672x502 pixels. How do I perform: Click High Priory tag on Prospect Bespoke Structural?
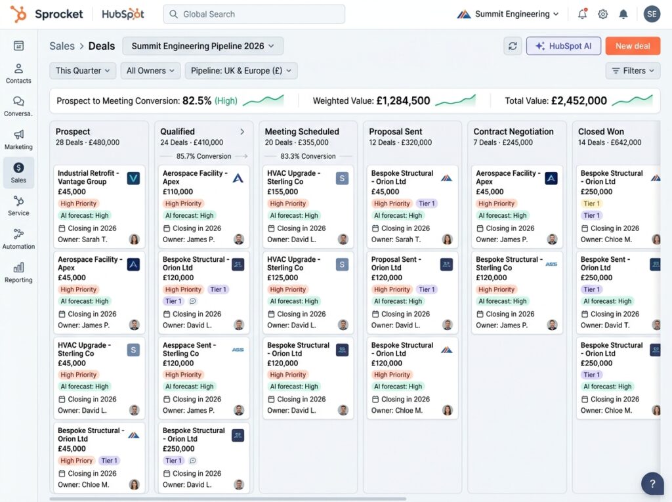(x=76, y=461)
